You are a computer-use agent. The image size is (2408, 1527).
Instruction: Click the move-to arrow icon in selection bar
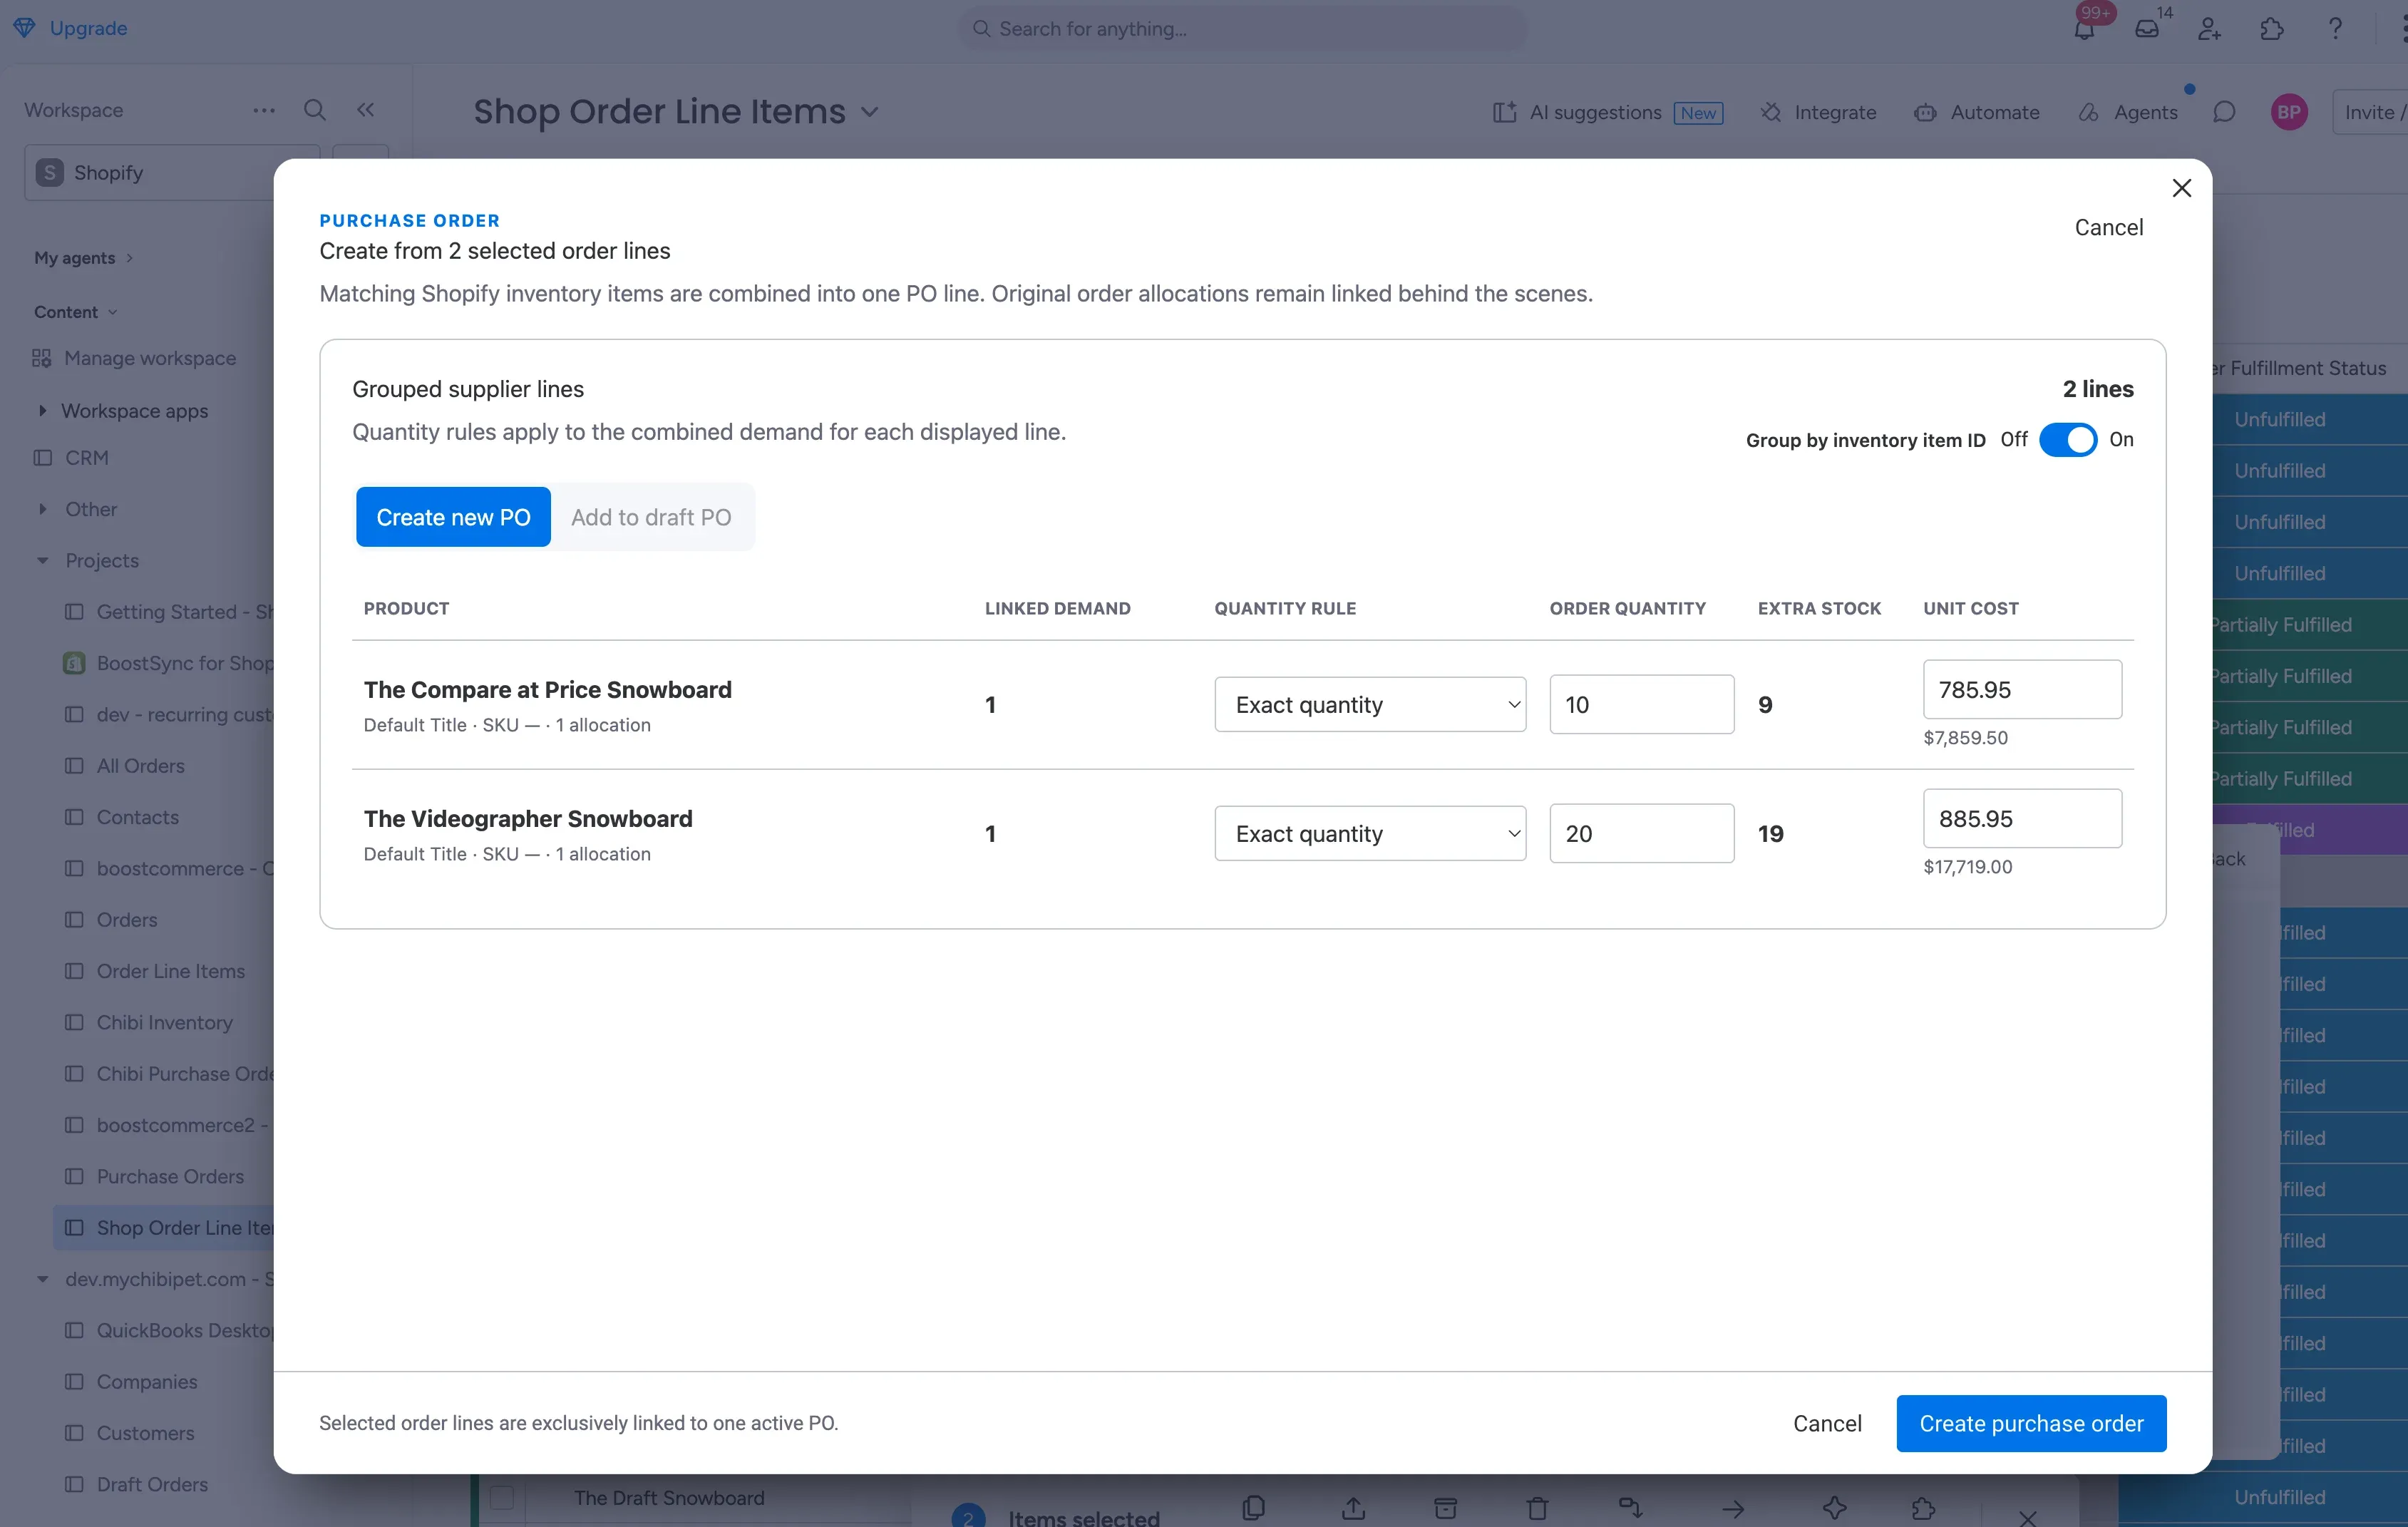[x=1733, y=1508]
